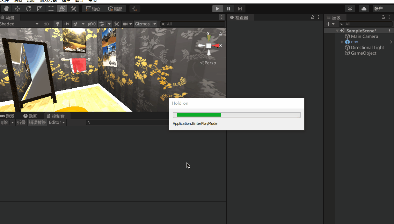Open the Shaded draw mode dropdown
Viewport: 394px width, 224px height.
pyautogui.click(x=19, y=24)
